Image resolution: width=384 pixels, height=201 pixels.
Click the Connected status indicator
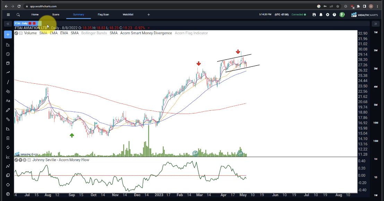[299, 15]
